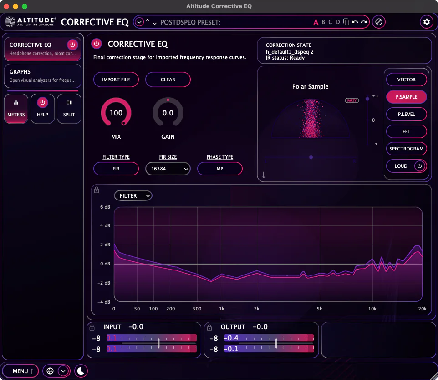The image size is (438, 380).
Task: Redo the last change
Action: tap(363, 22)
